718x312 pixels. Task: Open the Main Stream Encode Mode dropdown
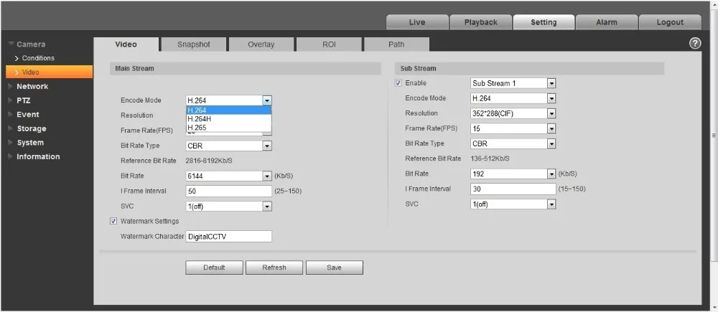(x=228, y=100)
